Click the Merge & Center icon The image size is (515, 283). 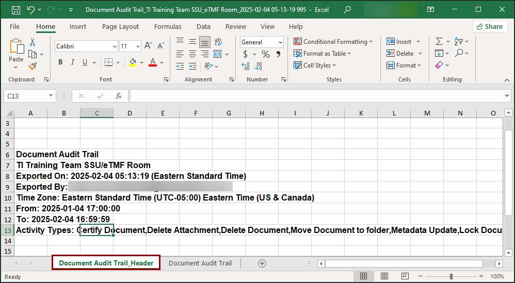pyautogui.click(x=217, y=54)
